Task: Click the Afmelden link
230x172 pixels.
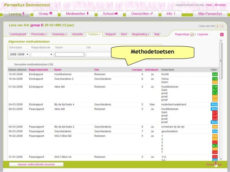Action: coord(220,5)
